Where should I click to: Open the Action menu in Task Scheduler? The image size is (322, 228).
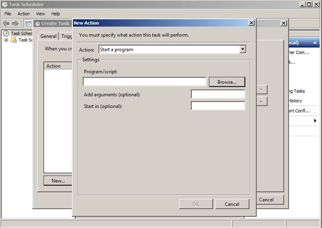[23, 14]
